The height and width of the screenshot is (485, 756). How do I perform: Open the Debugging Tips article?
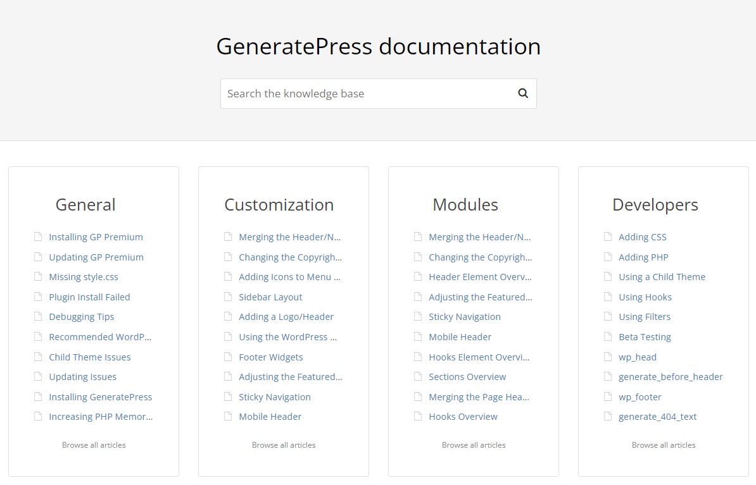[82, 317]
